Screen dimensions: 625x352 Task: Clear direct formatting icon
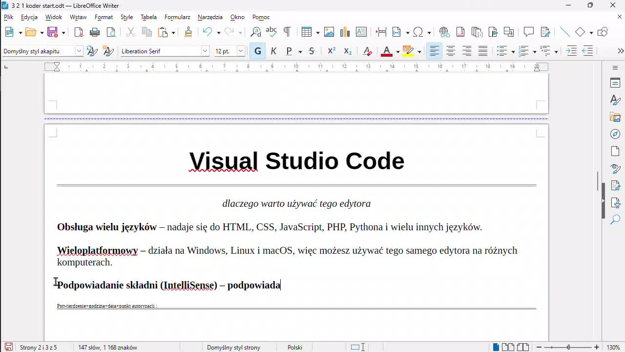(x=368, y=51)
